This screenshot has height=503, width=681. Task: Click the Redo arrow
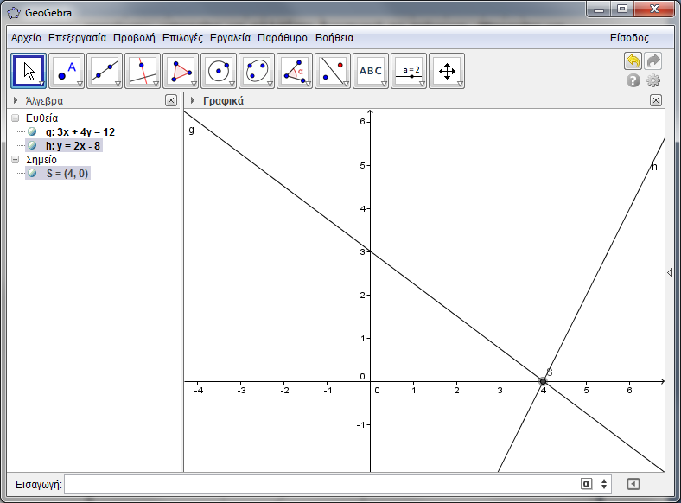(653, 60)
